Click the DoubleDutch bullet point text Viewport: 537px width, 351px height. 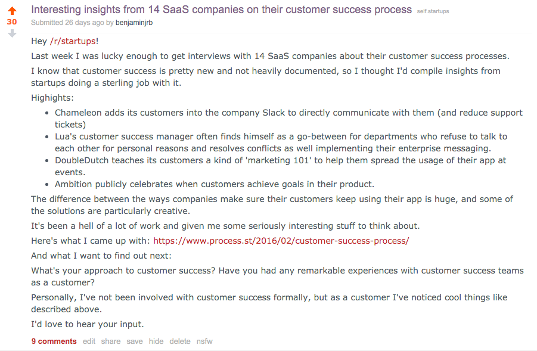pos(281,166)
